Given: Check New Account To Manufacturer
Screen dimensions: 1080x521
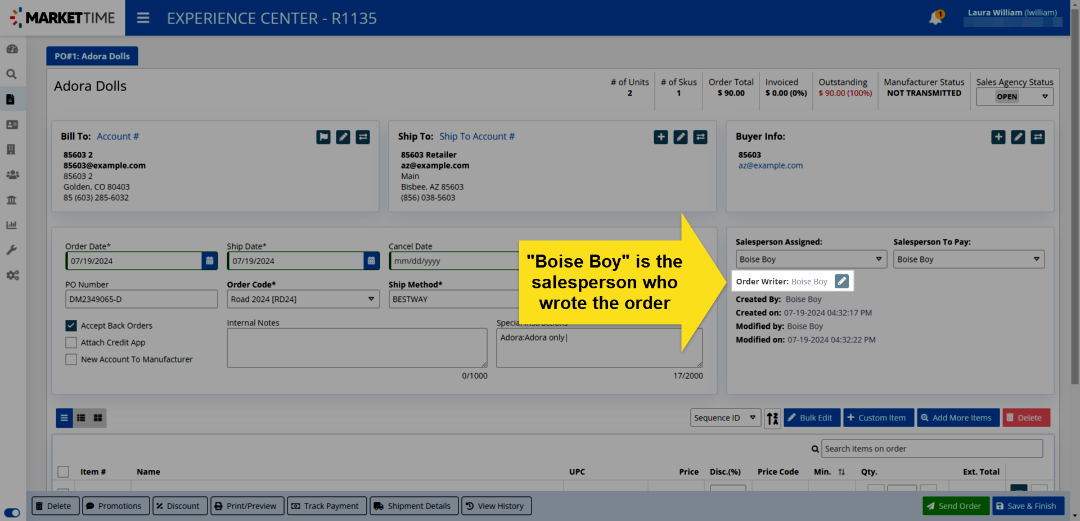Looking at the screenshot, I should 71,360.
